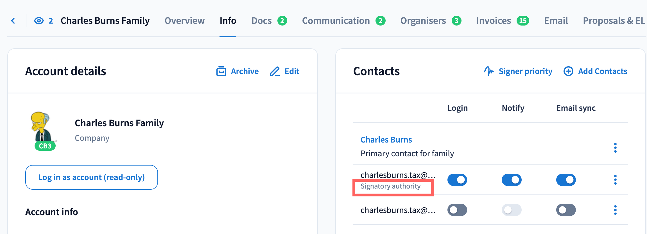Open the Communication tab
The width and height of the screenshot is (647, 234).
[336, 21]
